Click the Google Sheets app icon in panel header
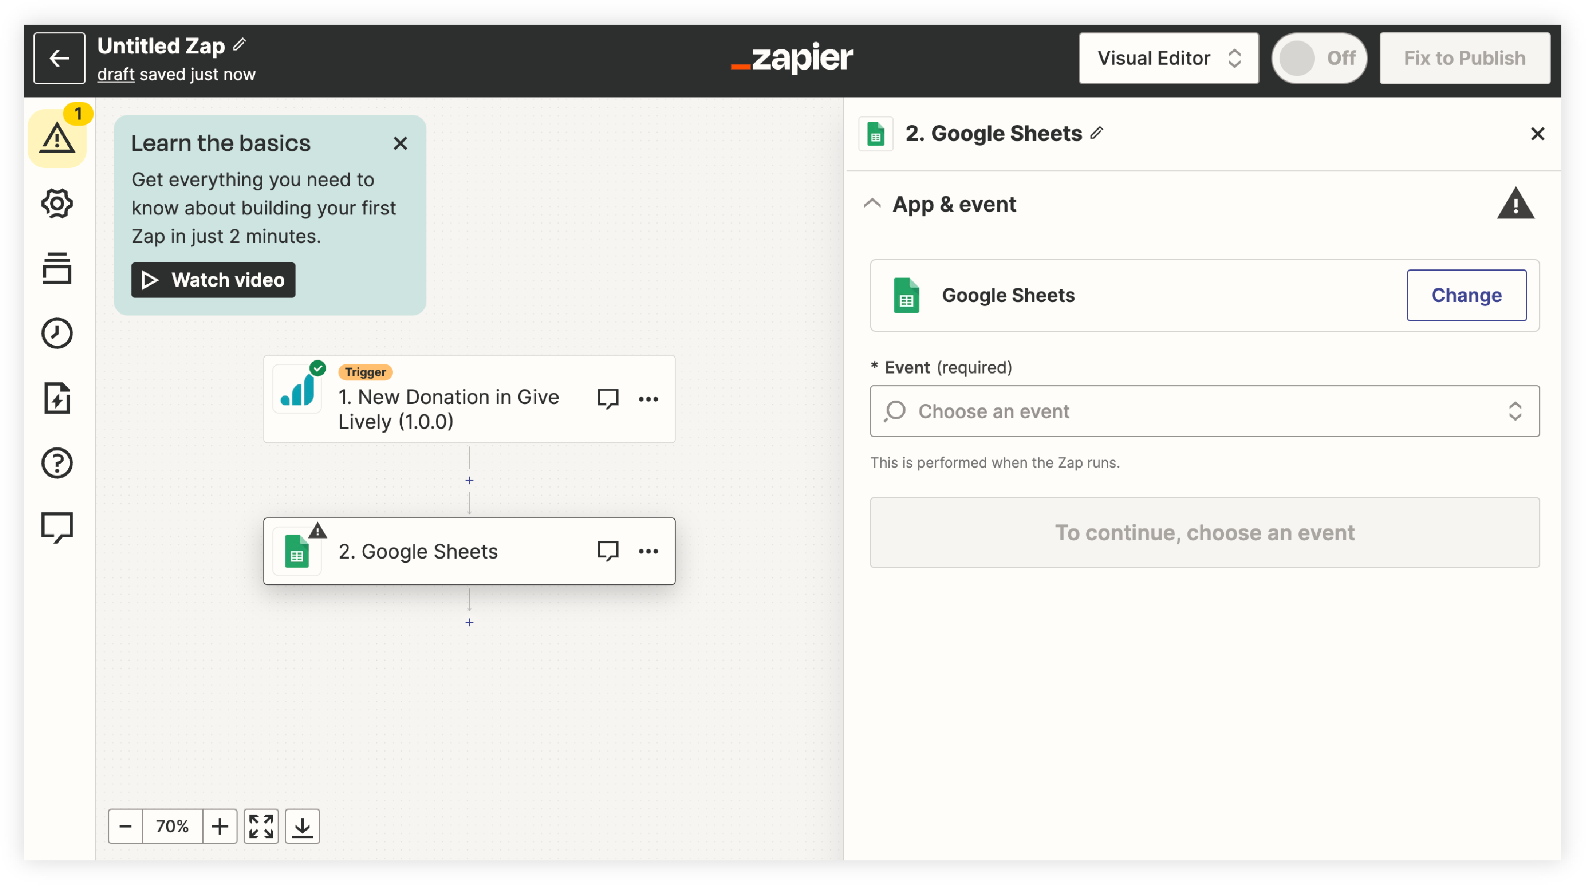1586x885 pixels. click(x=875, y=133)
